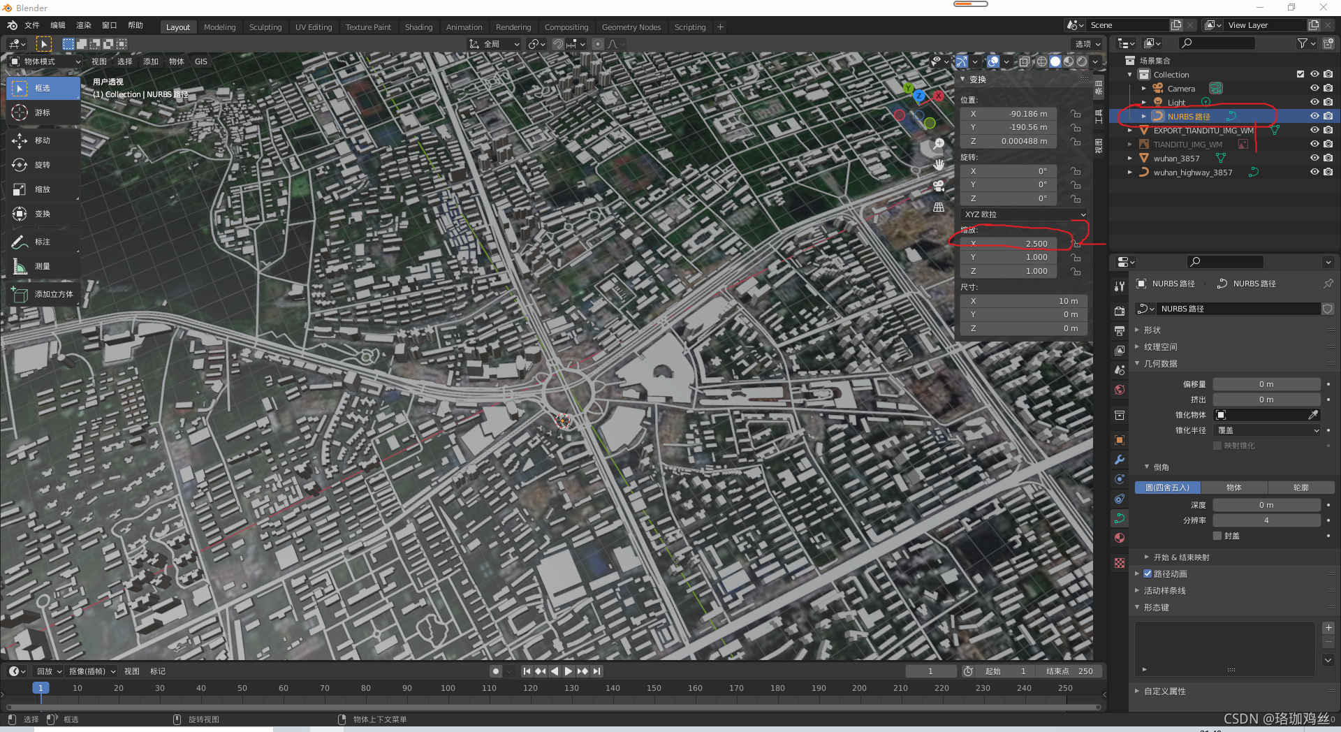Open the 渲染 (Render) menu
Image resolution: width=1341 pixels, height=732 pixels.
tap(84, 25)
